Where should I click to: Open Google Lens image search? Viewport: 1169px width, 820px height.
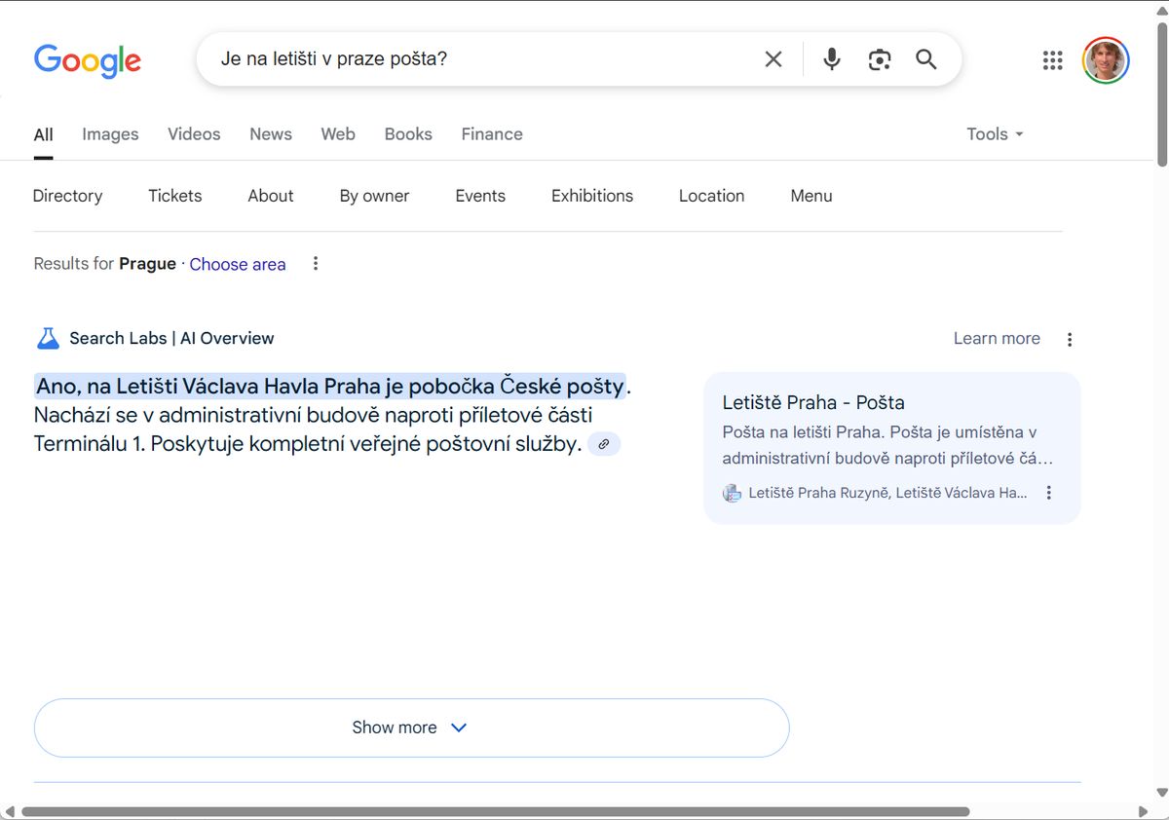(880, 59)
